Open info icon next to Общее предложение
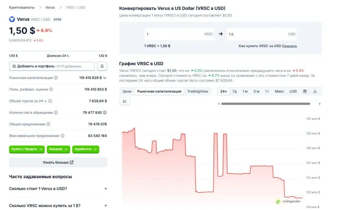The image size is (342, 210). [48, 124]
